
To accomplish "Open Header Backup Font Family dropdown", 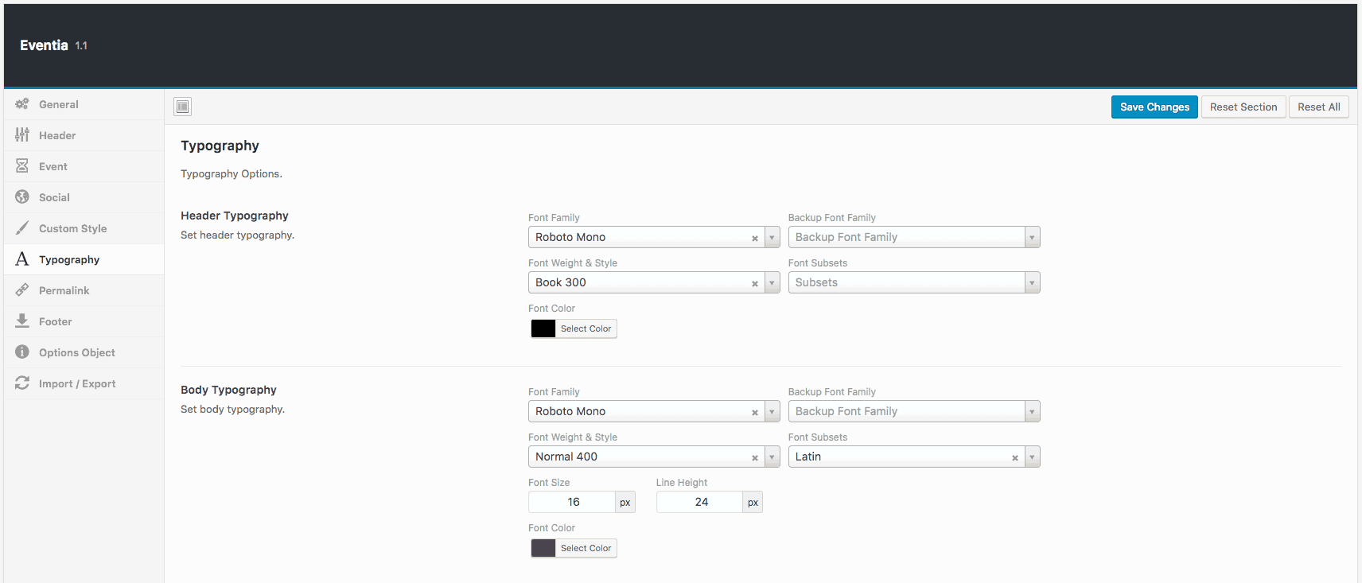I will pyautogui.click(x=1032, y=237).
